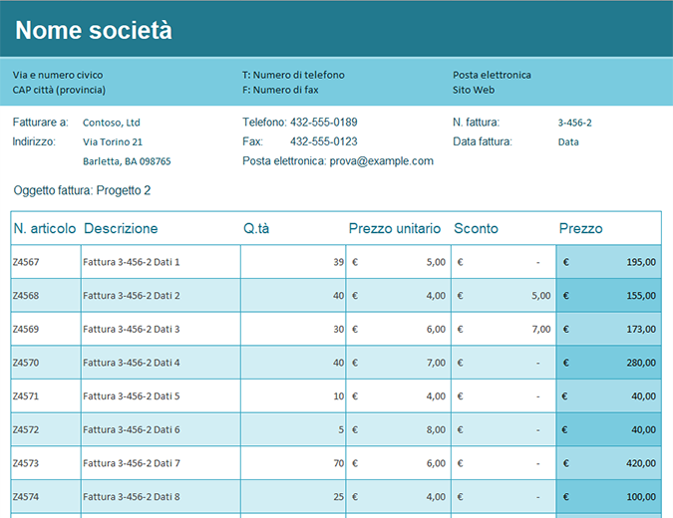Click the Data fattura value cell

pos(568,142)
